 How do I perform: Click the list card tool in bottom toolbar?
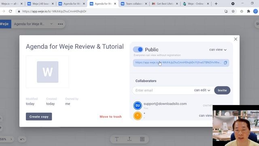point(142,139)
